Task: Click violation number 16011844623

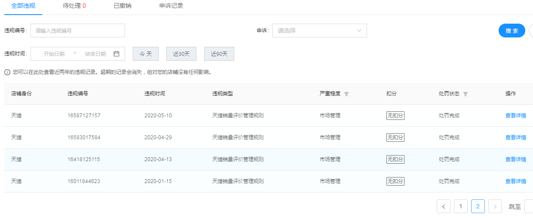Action: coord(84,181)
